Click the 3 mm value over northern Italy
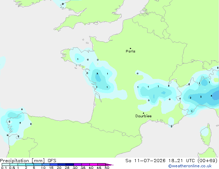 [x=201, y=97]
